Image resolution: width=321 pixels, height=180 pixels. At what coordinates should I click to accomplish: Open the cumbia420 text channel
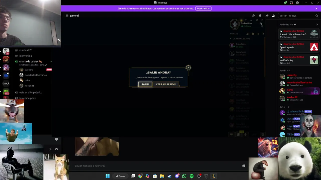click(x=26, y=50)
